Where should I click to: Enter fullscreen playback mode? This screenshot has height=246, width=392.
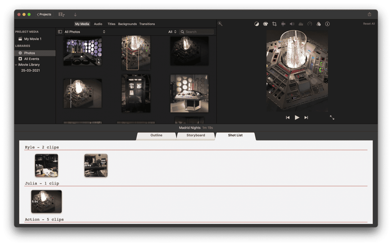tap(332, 118)
